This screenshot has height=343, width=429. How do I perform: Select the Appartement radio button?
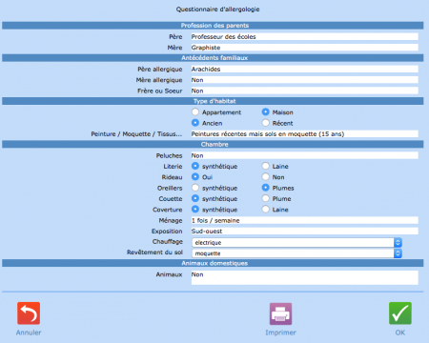(x=195, y=111)
